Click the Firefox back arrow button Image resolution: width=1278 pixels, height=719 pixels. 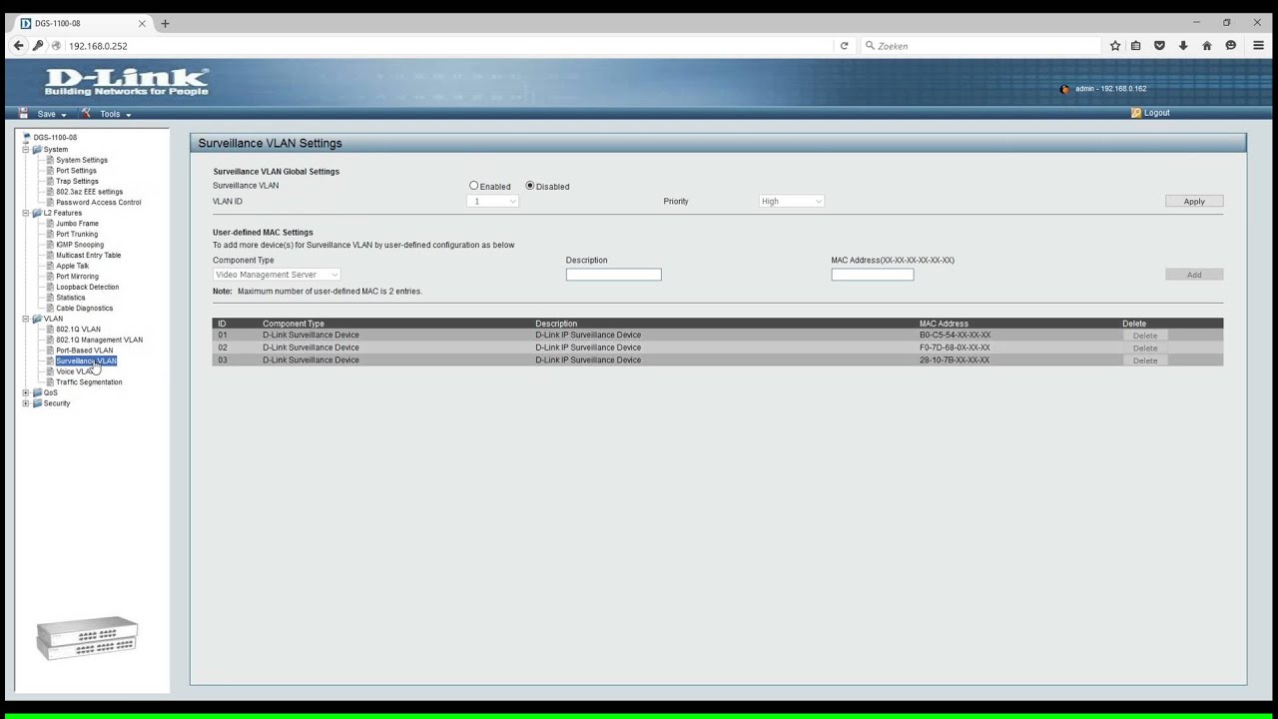point(18,46)
